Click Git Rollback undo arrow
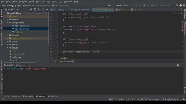This screenshot has height=104, width=186. (172, 5)
